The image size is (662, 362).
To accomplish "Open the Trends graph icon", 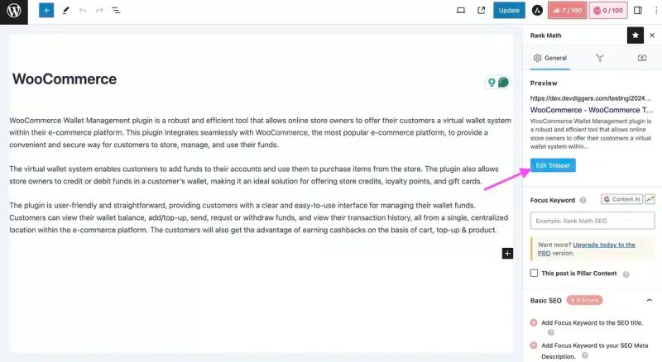I will [x=650, y=199].
